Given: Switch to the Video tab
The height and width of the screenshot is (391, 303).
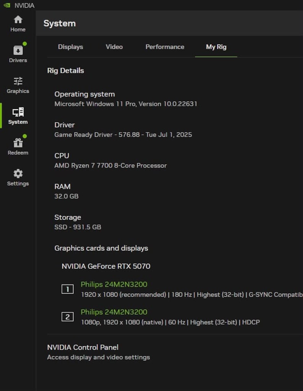Looking at the screenshot, I should pos(114,47).
